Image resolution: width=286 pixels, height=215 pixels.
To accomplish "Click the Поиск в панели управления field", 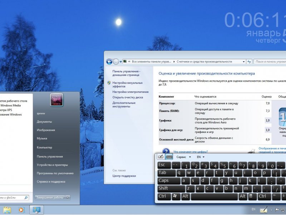I will [x=270, y=62].
